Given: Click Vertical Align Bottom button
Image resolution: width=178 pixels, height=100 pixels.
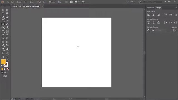Looking at the screenshot, I should pyautogui.click(x=175, y=15).
